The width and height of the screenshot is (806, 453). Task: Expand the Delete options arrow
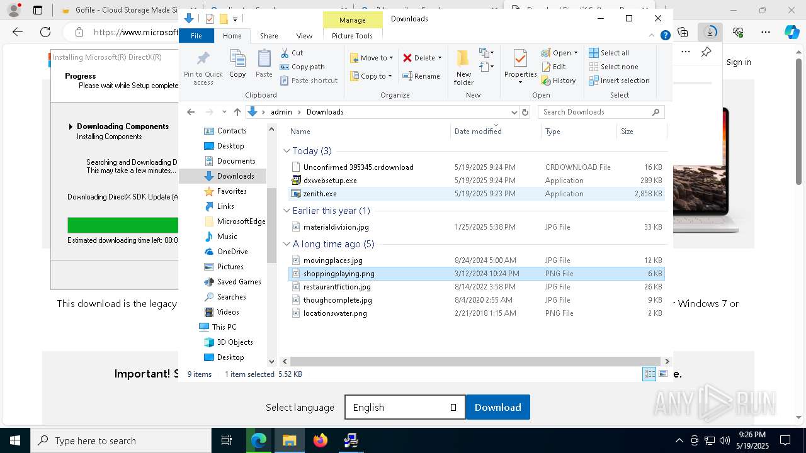(440, 58)
